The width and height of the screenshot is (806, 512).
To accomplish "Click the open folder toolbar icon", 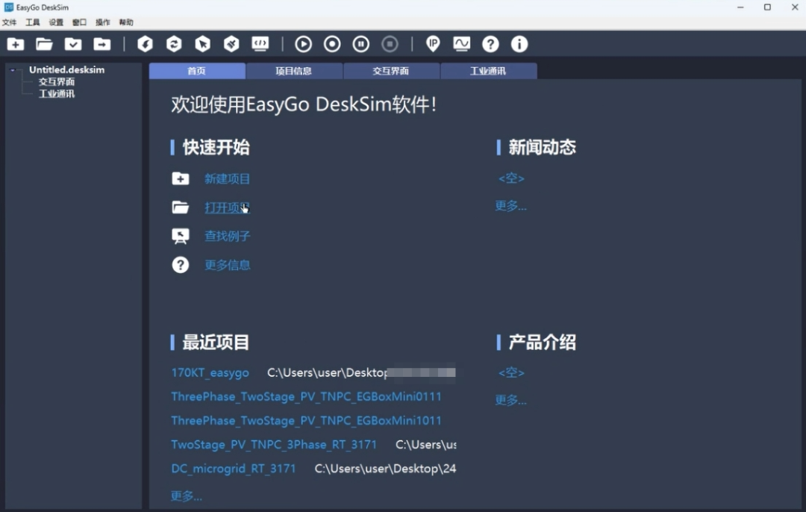I will tap(44, 44).
